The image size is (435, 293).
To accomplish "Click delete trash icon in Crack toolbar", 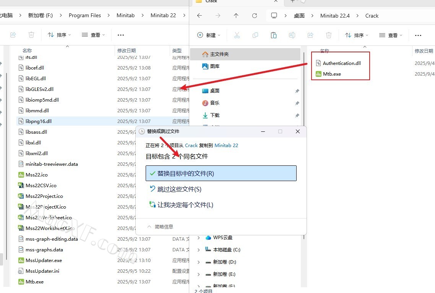I will tap(329, 35).
